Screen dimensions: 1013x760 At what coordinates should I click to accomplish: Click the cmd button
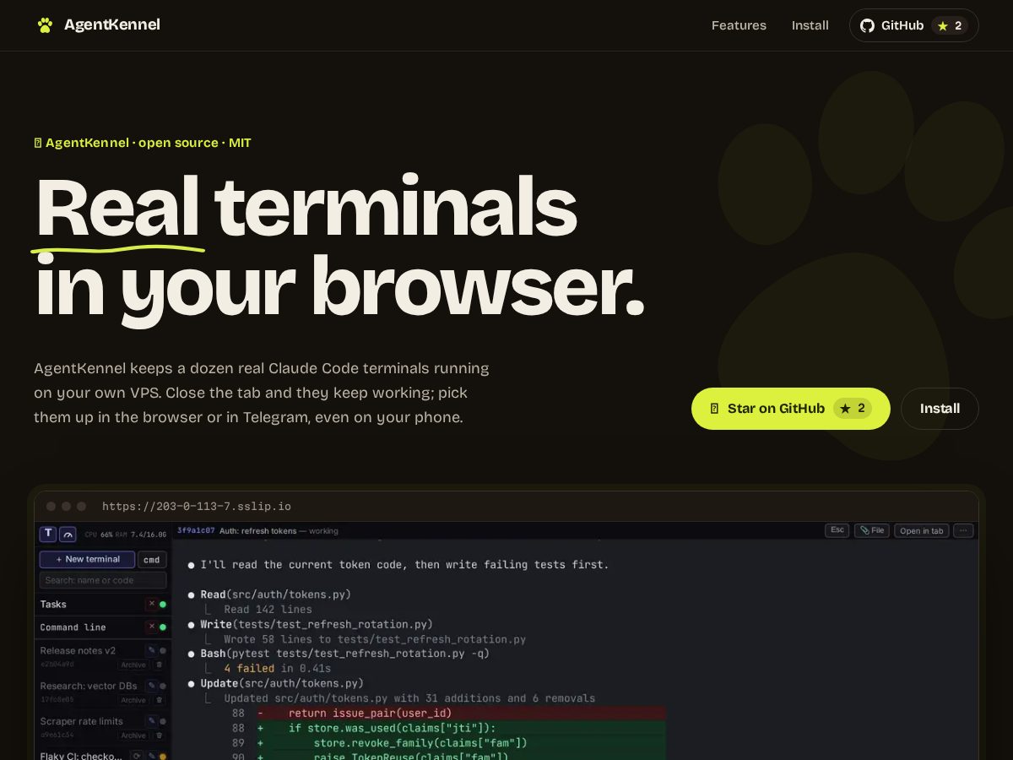(x=152, y=559)
